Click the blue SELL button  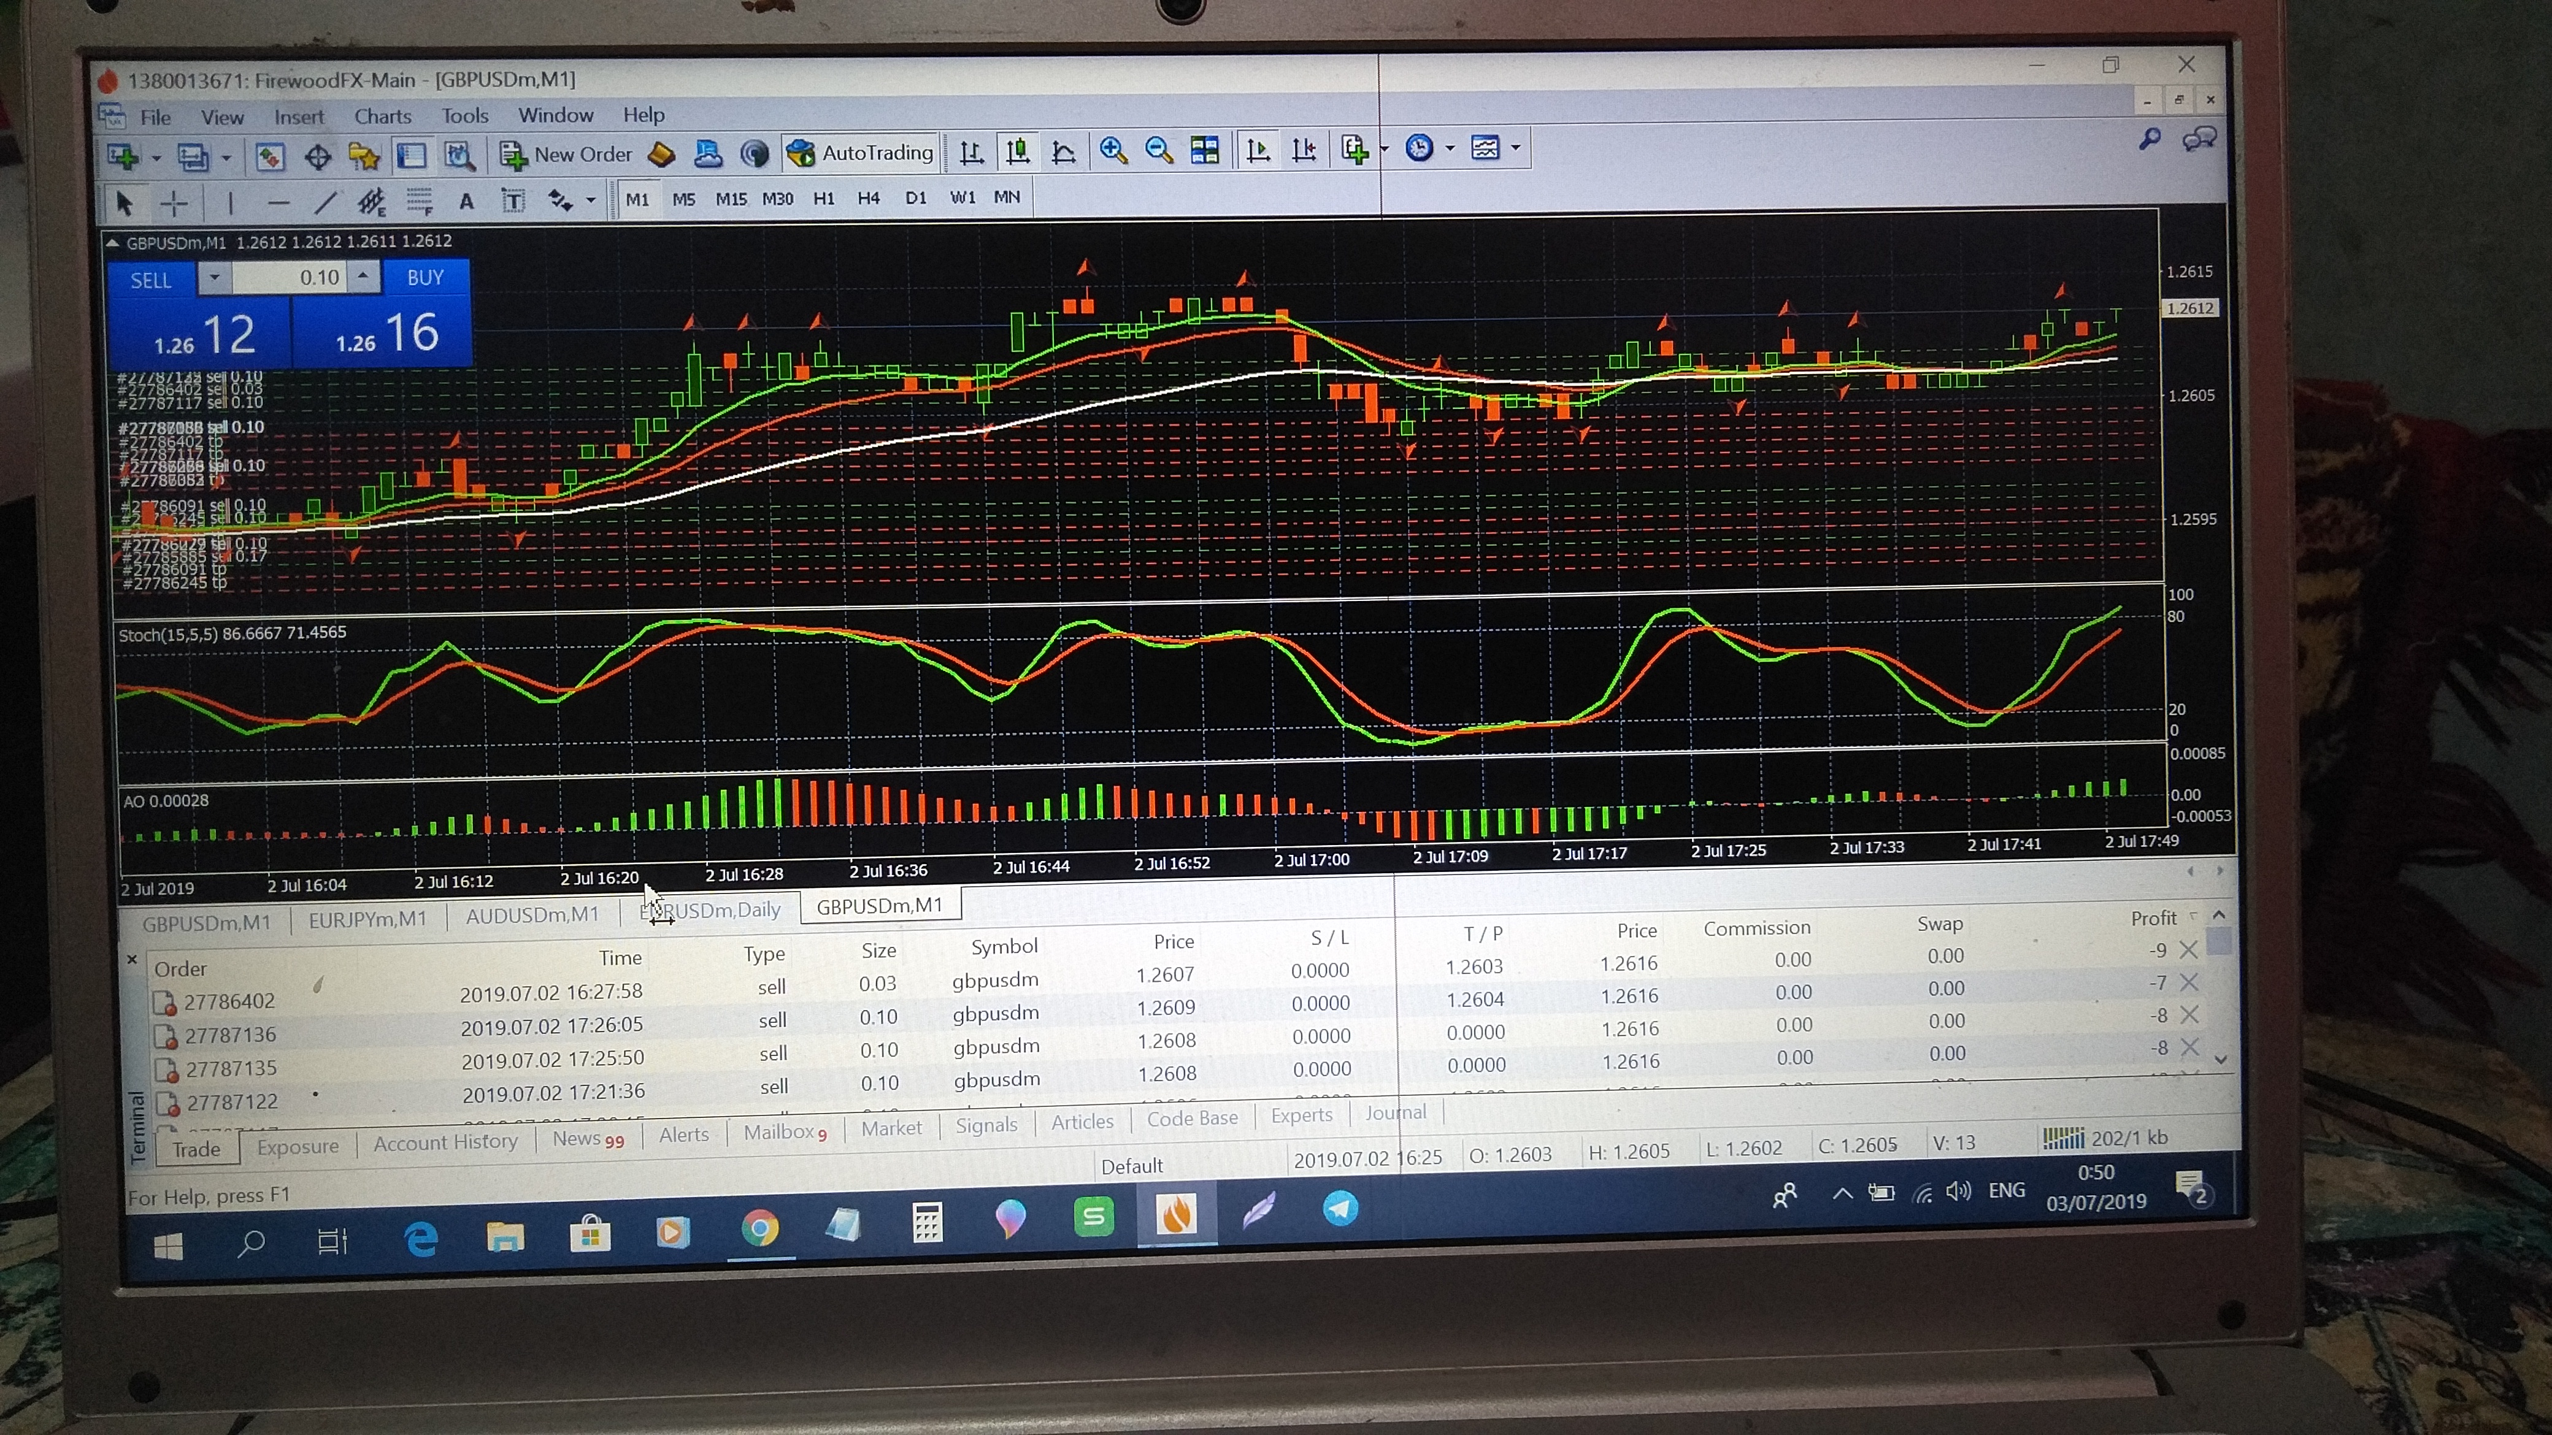[150, 280]
